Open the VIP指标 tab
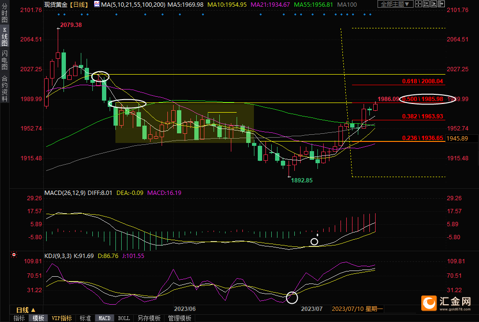Viewport: 479px width, 322px height. tap(62, 318)
